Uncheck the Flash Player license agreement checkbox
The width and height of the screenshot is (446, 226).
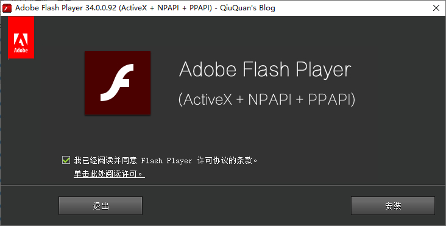click(x=66, y=160)
